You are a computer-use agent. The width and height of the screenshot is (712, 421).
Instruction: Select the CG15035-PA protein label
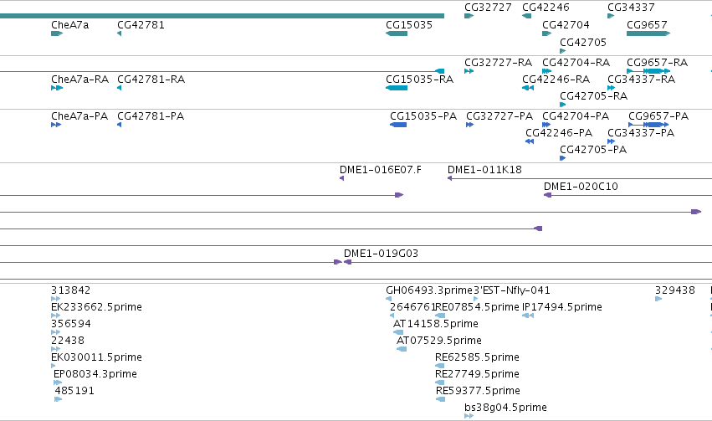coord(423,116)
